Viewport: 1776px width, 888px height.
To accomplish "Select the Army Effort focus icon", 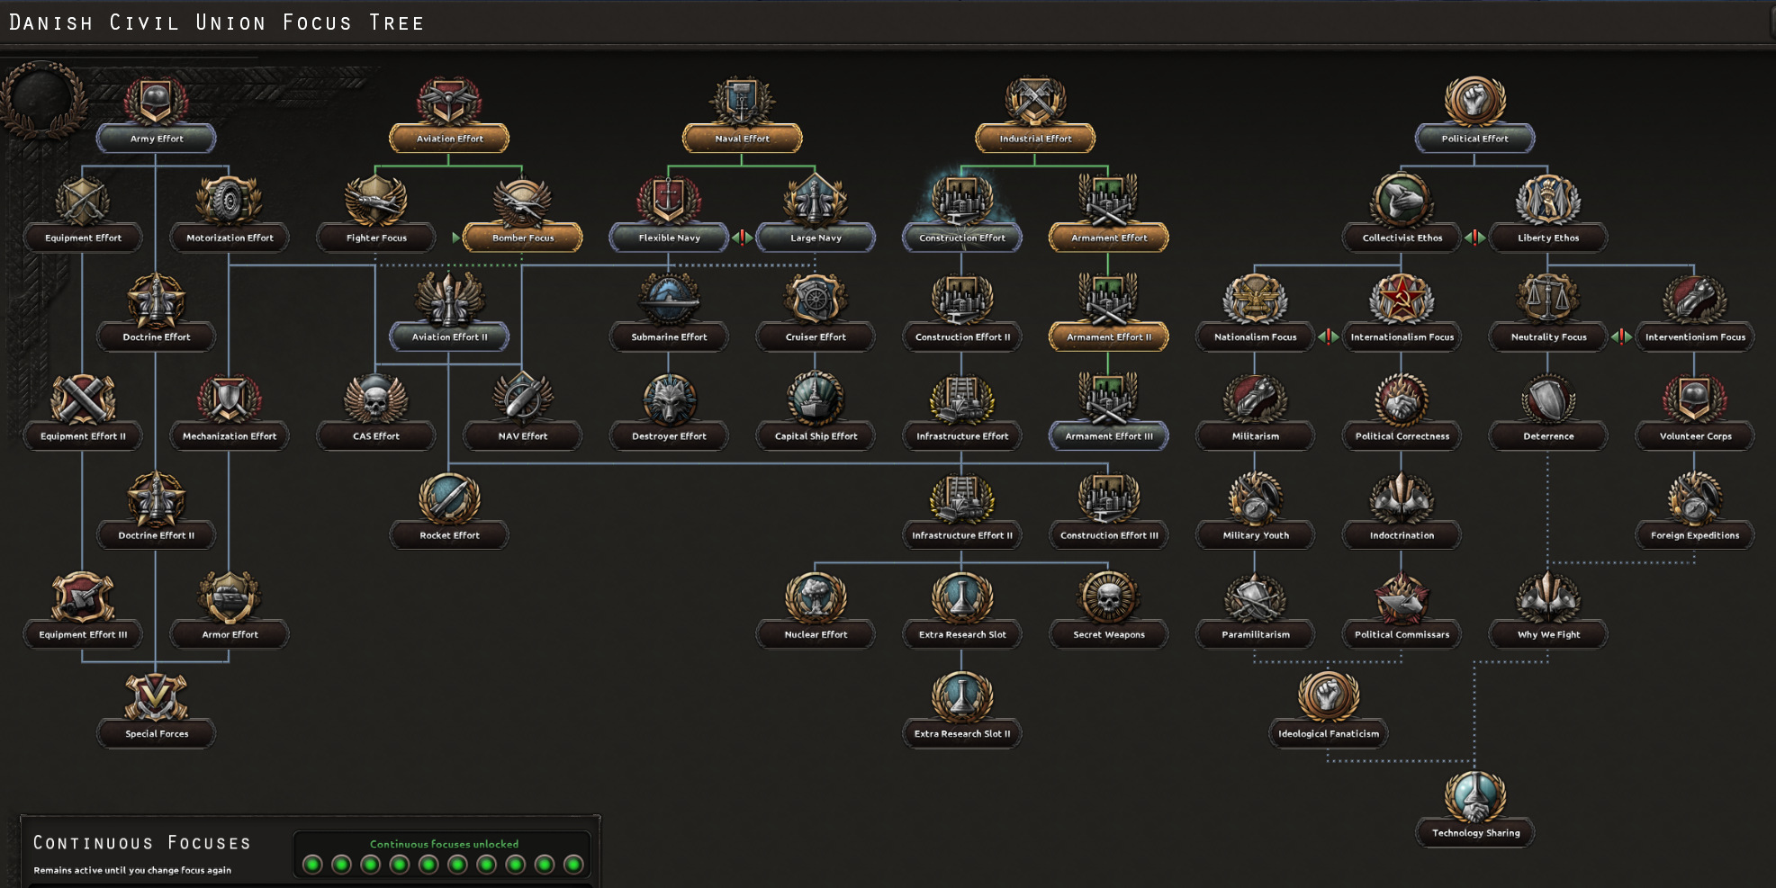I will point(156,99).
